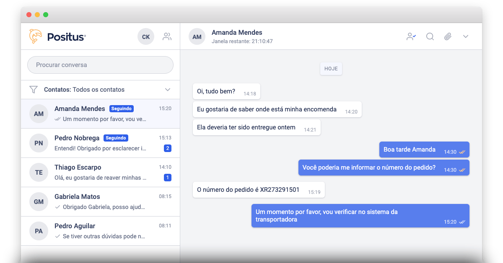Click the filter funnel icon
This screenshot has width=503, height=263.
tap(34, 89)
